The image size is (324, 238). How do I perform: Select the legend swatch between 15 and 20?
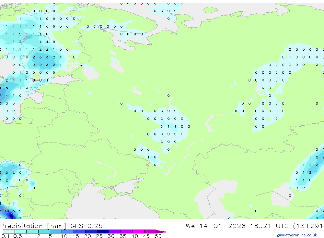point(79,232)
